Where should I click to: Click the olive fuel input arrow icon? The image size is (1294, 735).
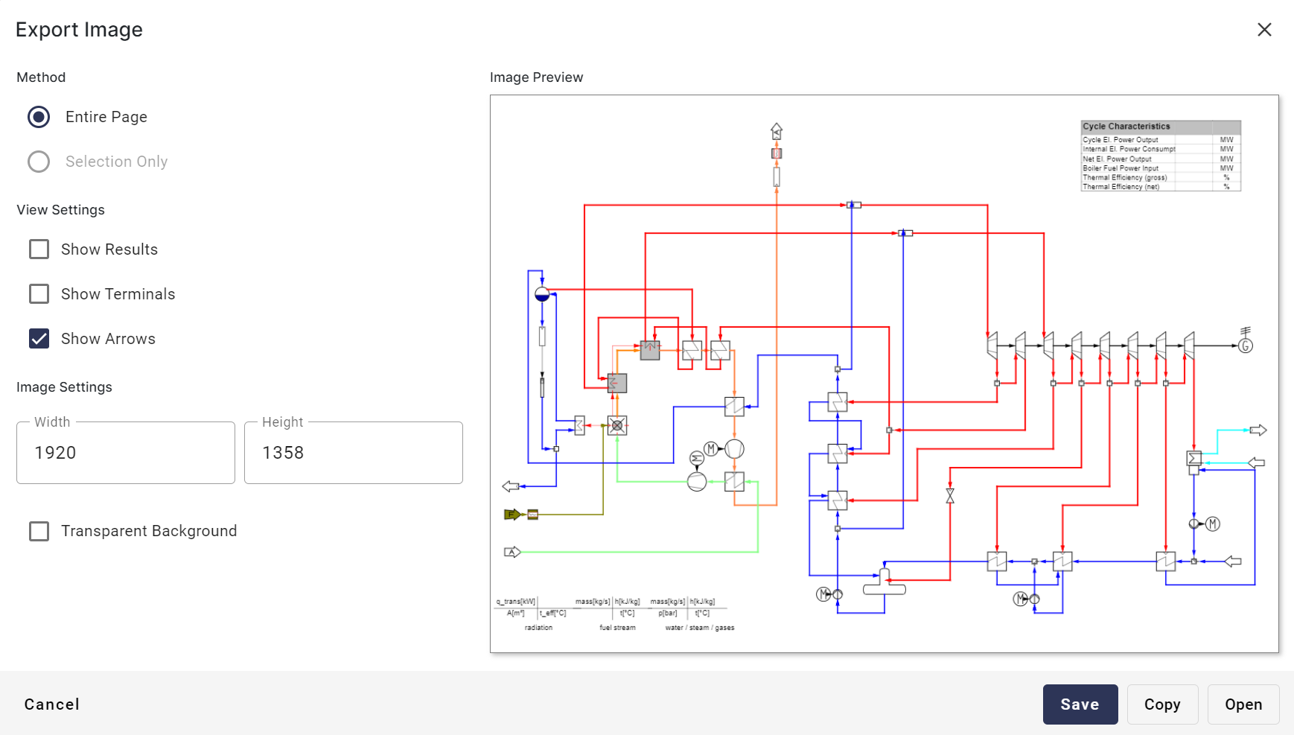tap(512, 514)
